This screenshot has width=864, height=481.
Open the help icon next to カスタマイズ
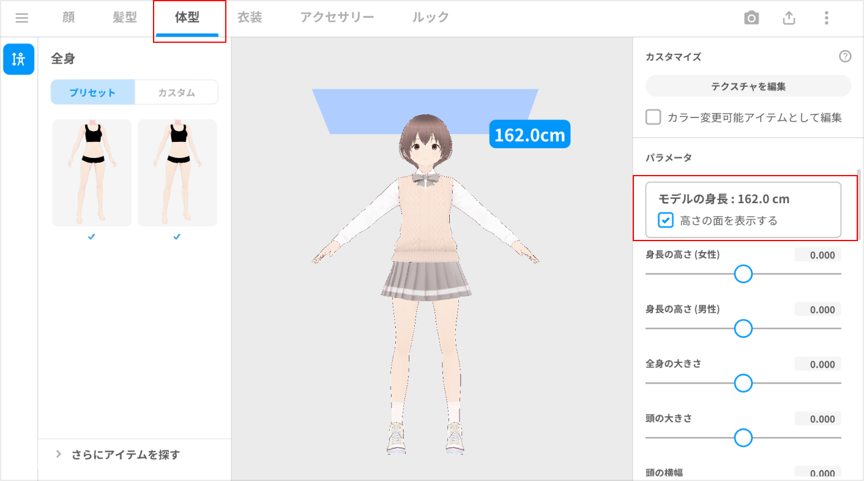845,57
